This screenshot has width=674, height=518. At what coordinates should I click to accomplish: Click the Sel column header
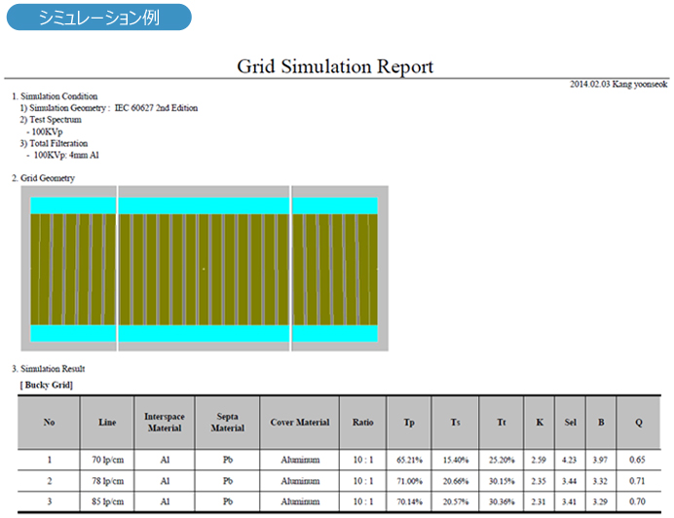(571, 423)
